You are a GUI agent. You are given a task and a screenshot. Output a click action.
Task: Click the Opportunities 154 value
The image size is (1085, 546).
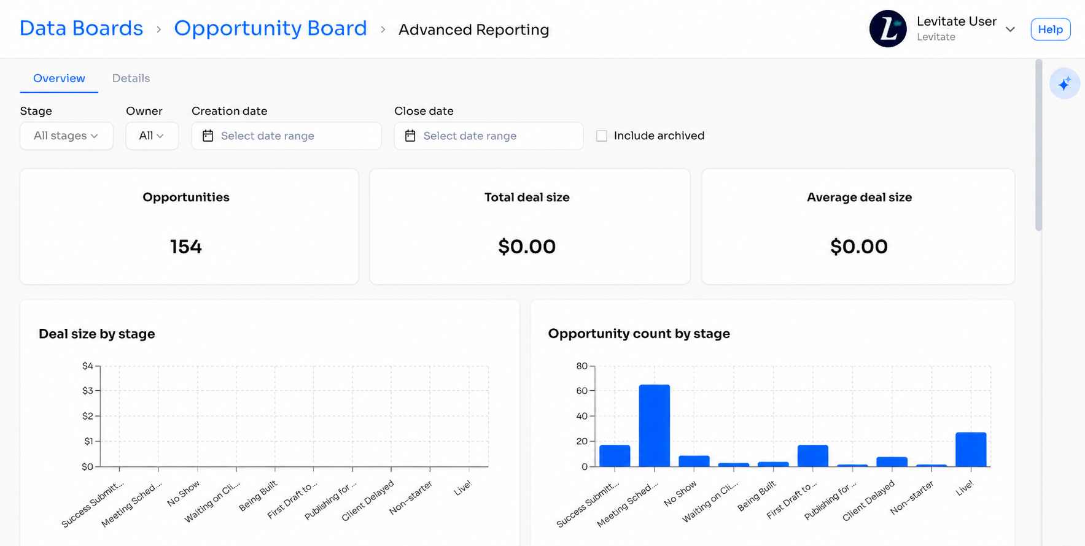coord(186,247)
